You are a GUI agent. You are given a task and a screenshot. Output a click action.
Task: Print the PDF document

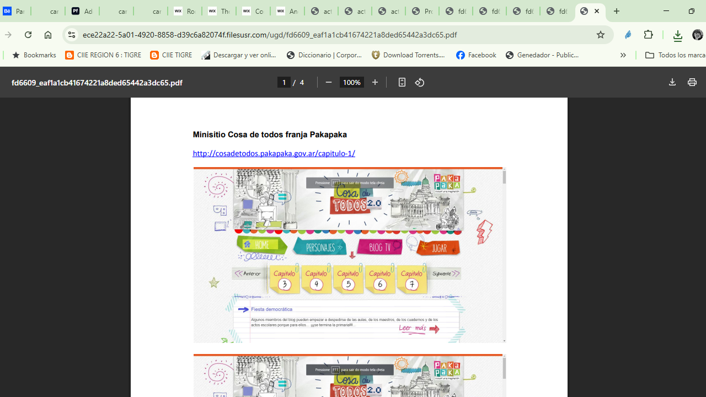tap(692, 82)
